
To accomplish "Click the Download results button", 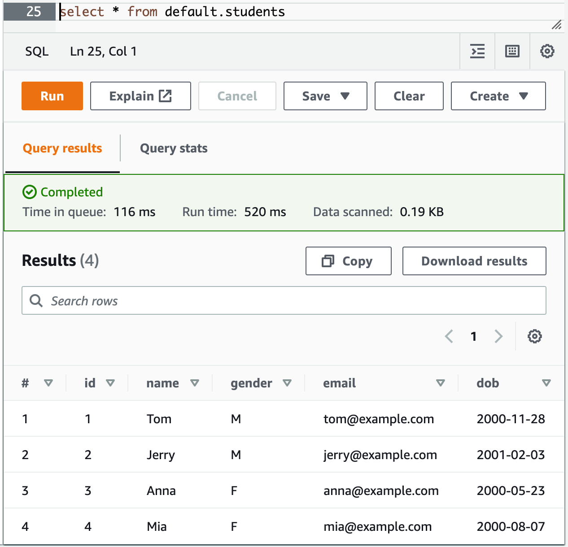I will pyautogui.click(x=474, y=261).
